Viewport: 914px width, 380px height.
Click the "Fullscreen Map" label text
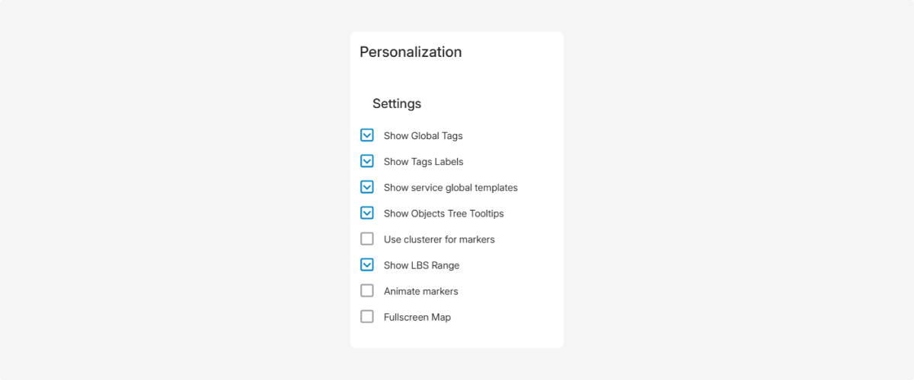417,317
